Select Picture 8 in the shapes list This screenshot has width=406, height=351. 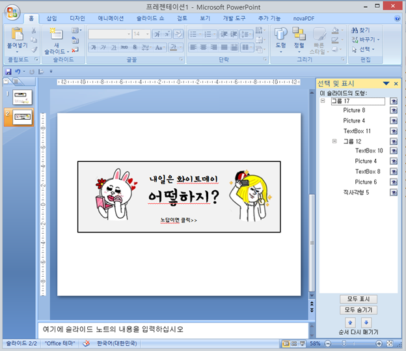tap(354, 111)
